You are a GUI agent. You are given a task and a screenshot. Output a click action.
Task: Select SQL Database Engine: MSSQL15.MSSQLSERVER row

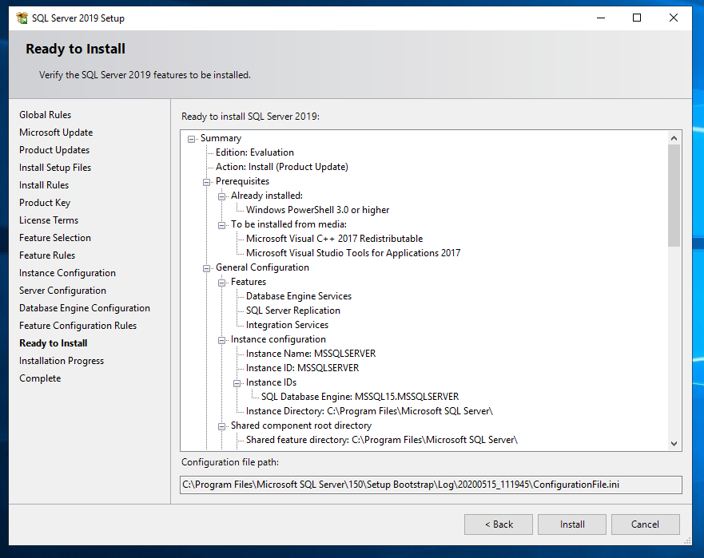tap(360, 397)
